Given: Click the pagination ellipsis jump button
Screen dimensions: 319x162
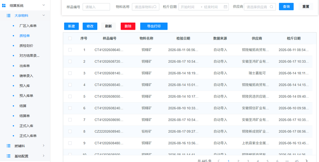Looking at the screenshot, I should click(x=287, y=161).
